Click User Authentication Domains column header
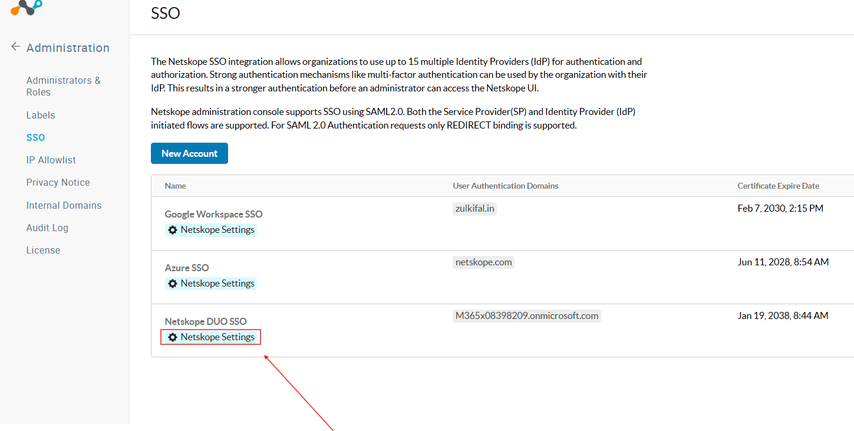854x431 pixels. pyautogui.click(x=505, y=186)
